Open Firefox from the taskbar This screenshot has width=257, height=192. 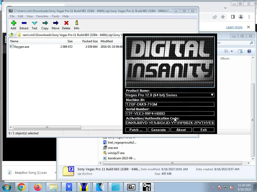click(38, 187)
